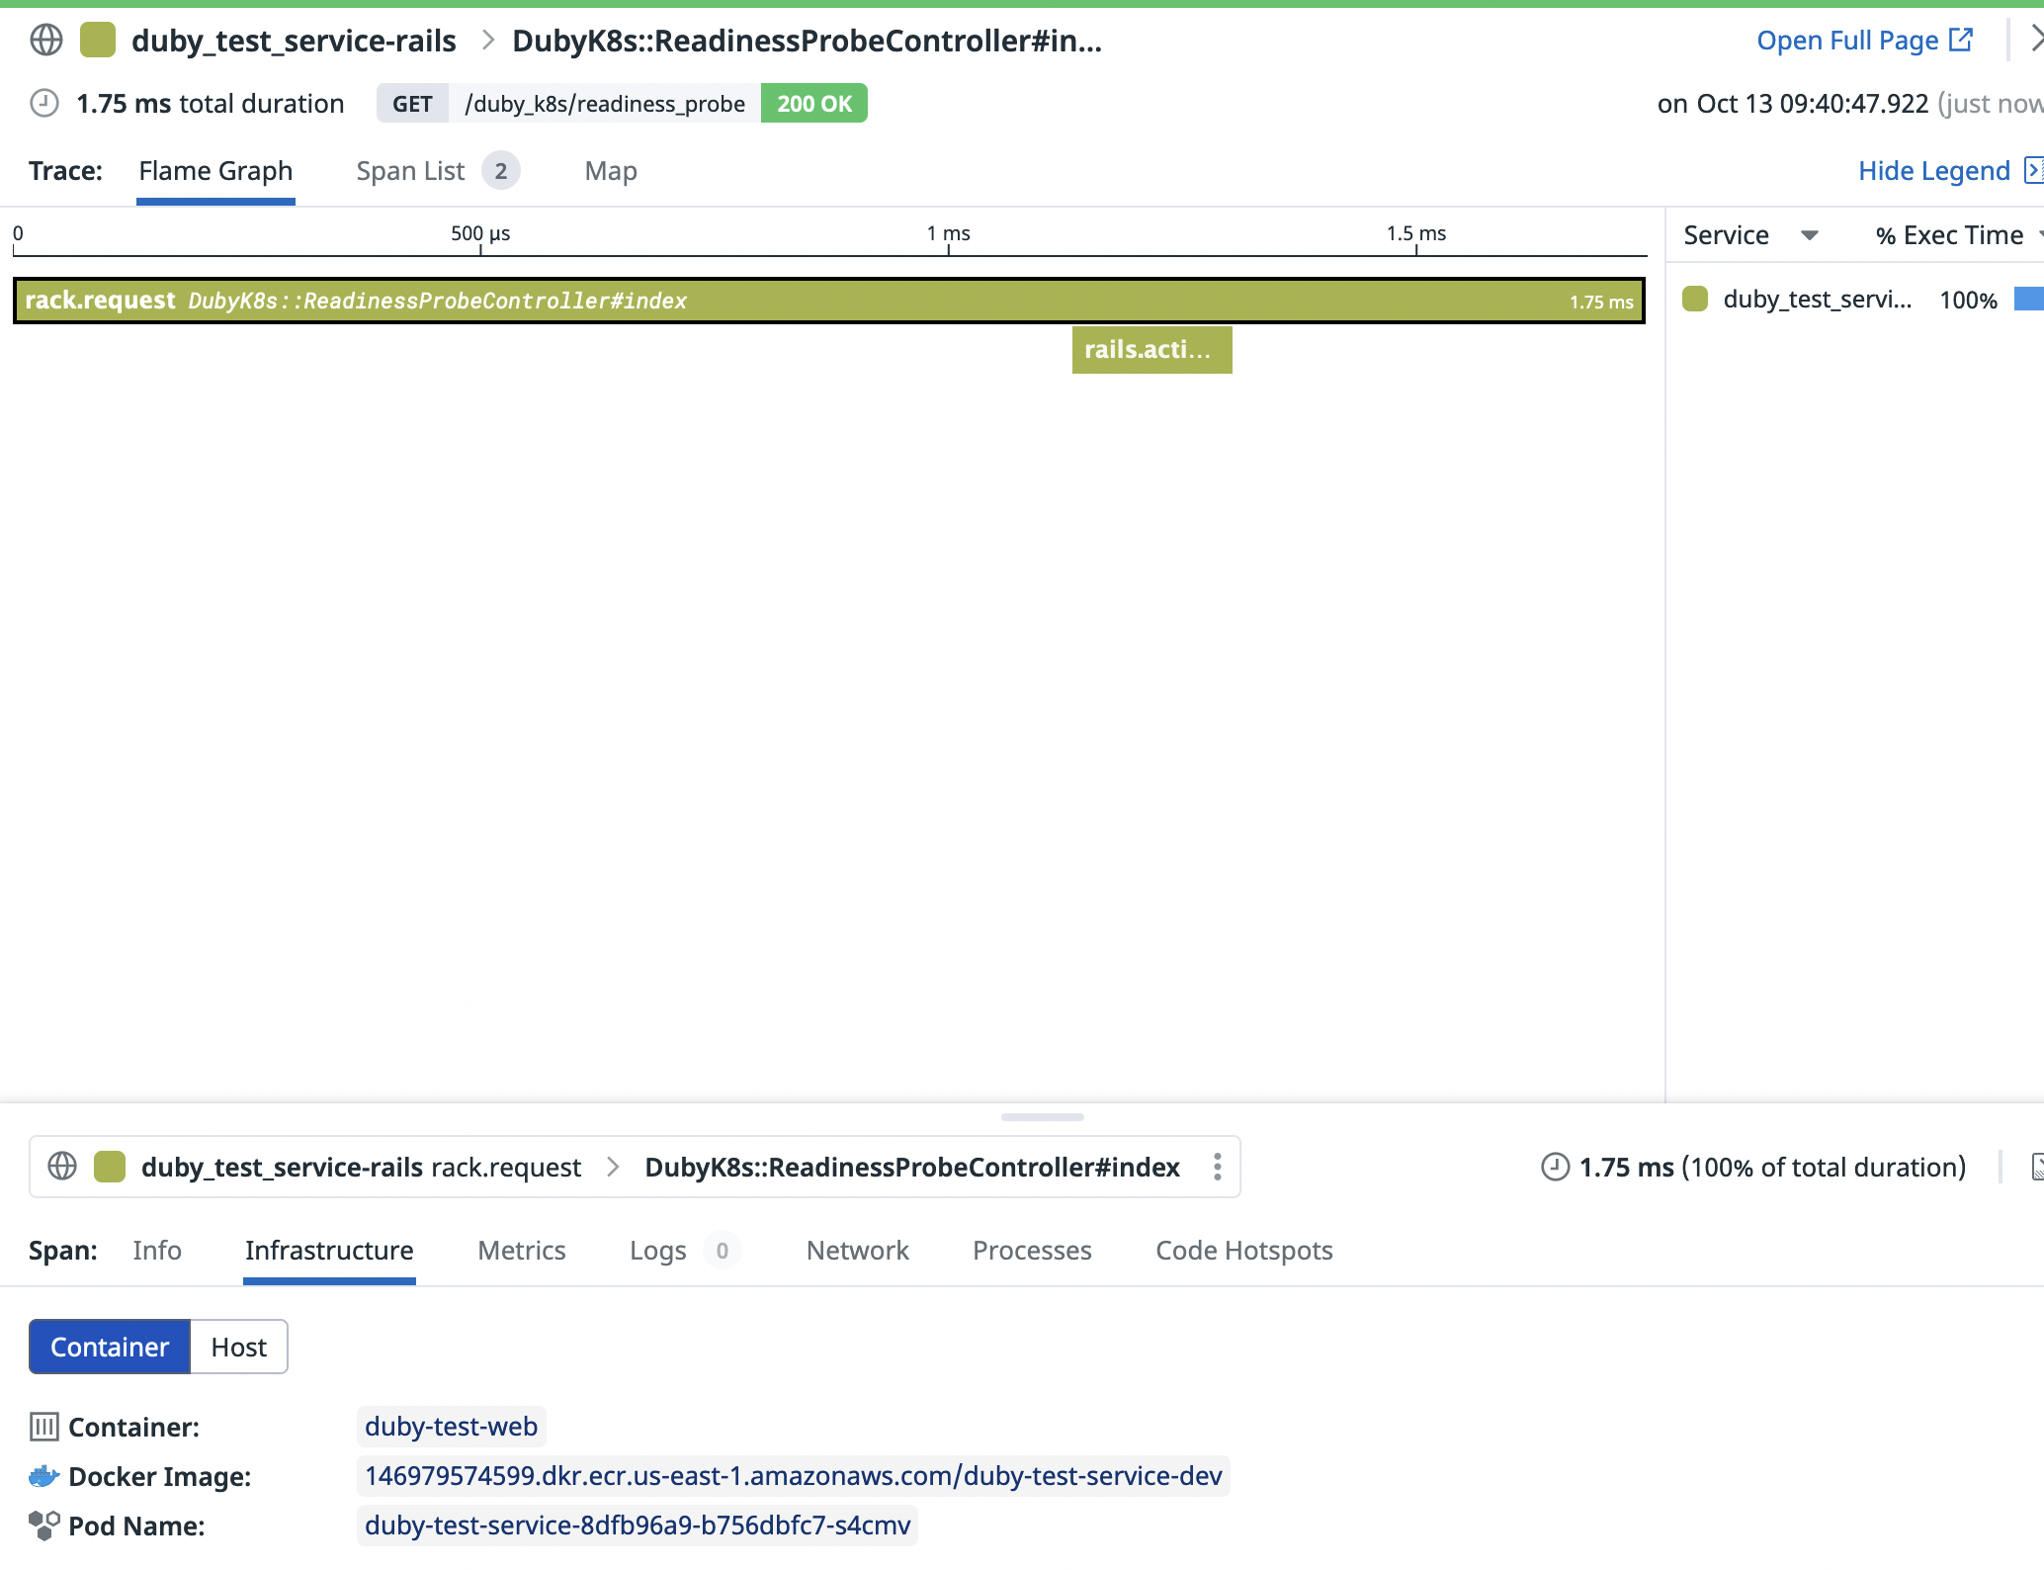Hide Legend link

coord(1934,171)
